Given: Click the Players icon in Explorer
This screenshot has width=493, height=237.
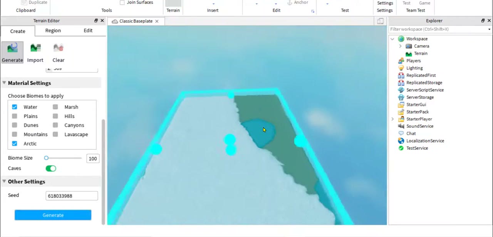Looking at the screenshot, I should [x=401, y=61].
